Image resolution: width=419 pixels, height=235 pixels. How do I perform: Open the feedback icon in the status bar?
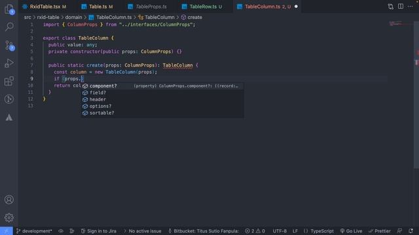tap(399, 231)
